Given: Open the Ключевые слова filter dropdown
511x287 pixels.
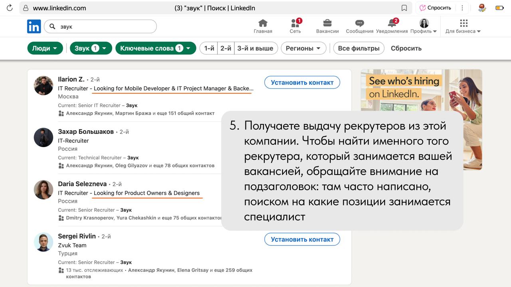Looking at the screenshot, I should tap(156, 48).
